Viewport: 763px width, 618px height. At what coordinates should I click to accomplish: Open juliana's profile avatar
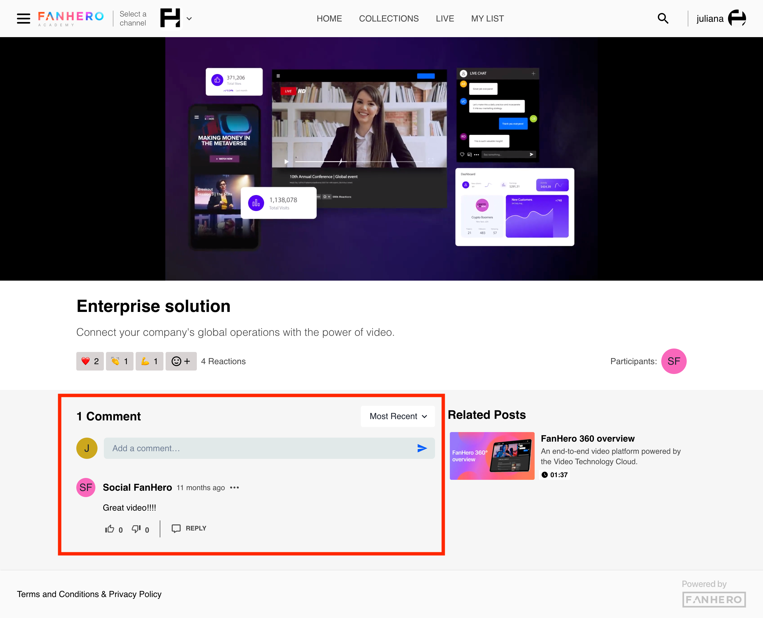click(737, 18)
